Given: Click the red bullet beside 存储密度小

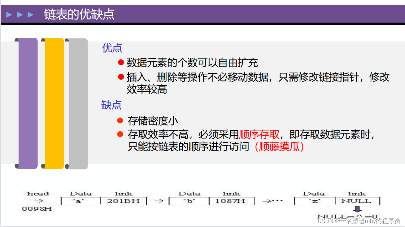Looking at the screenshot, I should click(x=121, y=121).
